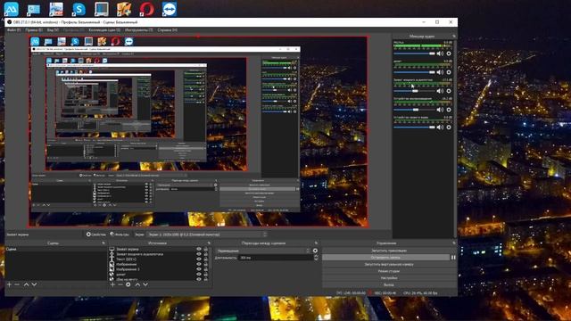Open the Профиль menu
The height and width of the screenshot is (321, 571).
pos(73,29)
